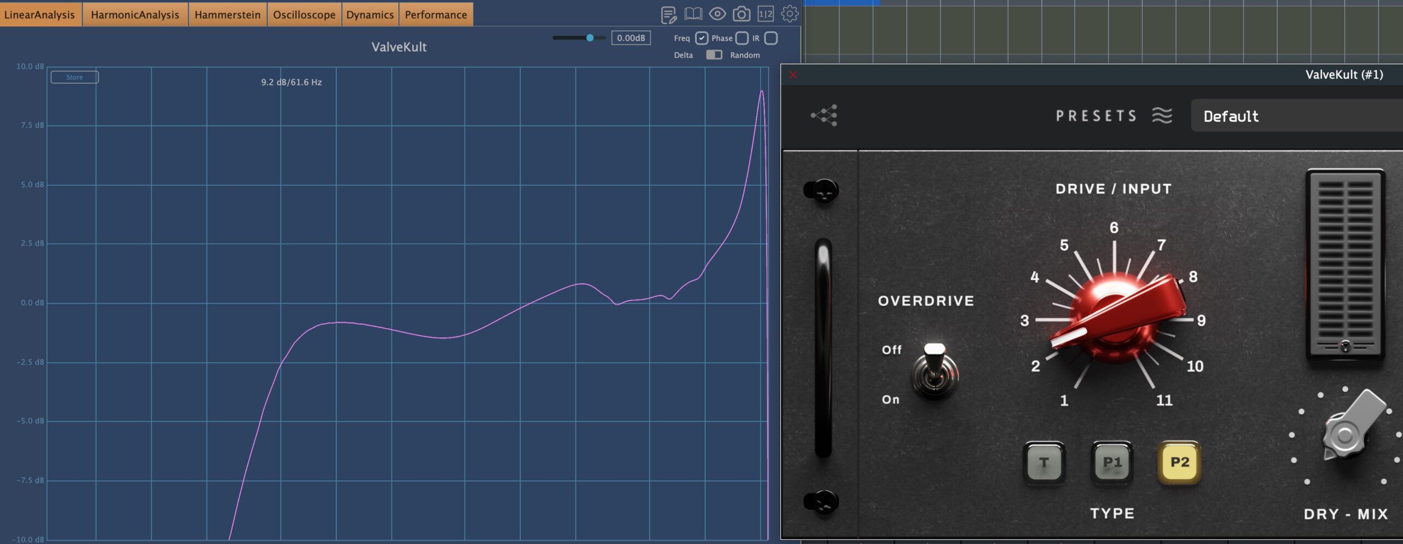Open the Oscilloscope tab
Image resolution: width=1403 pixels, height=544 pixels.
pyautogui.click(x=304, y=15)
